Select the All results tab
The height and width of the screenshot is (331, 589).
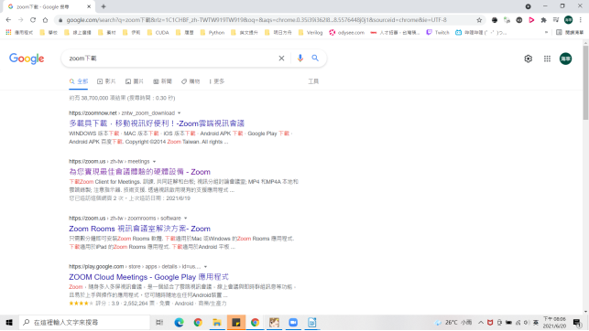coord(79,81)
